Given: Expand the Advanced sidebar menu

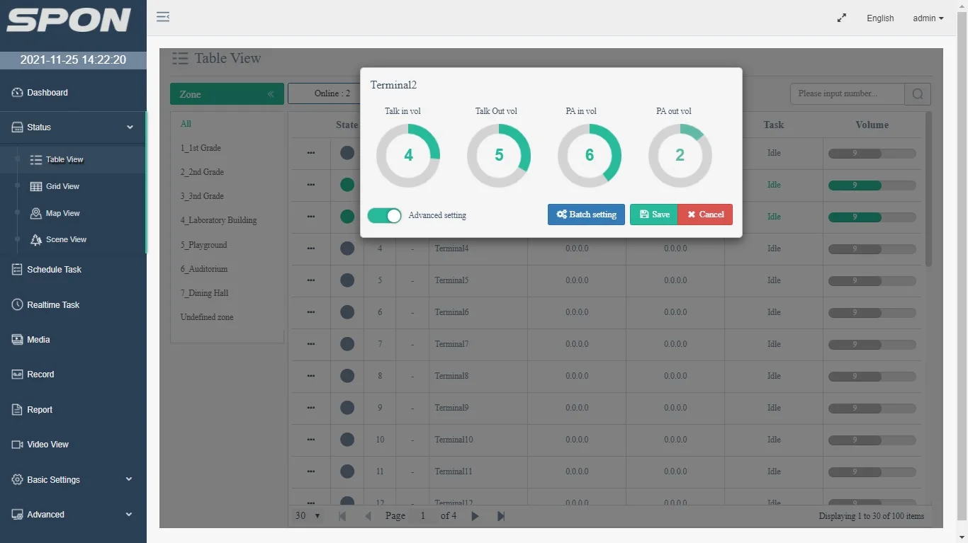Looking at the screenshot, I should (x=73, y=515).
